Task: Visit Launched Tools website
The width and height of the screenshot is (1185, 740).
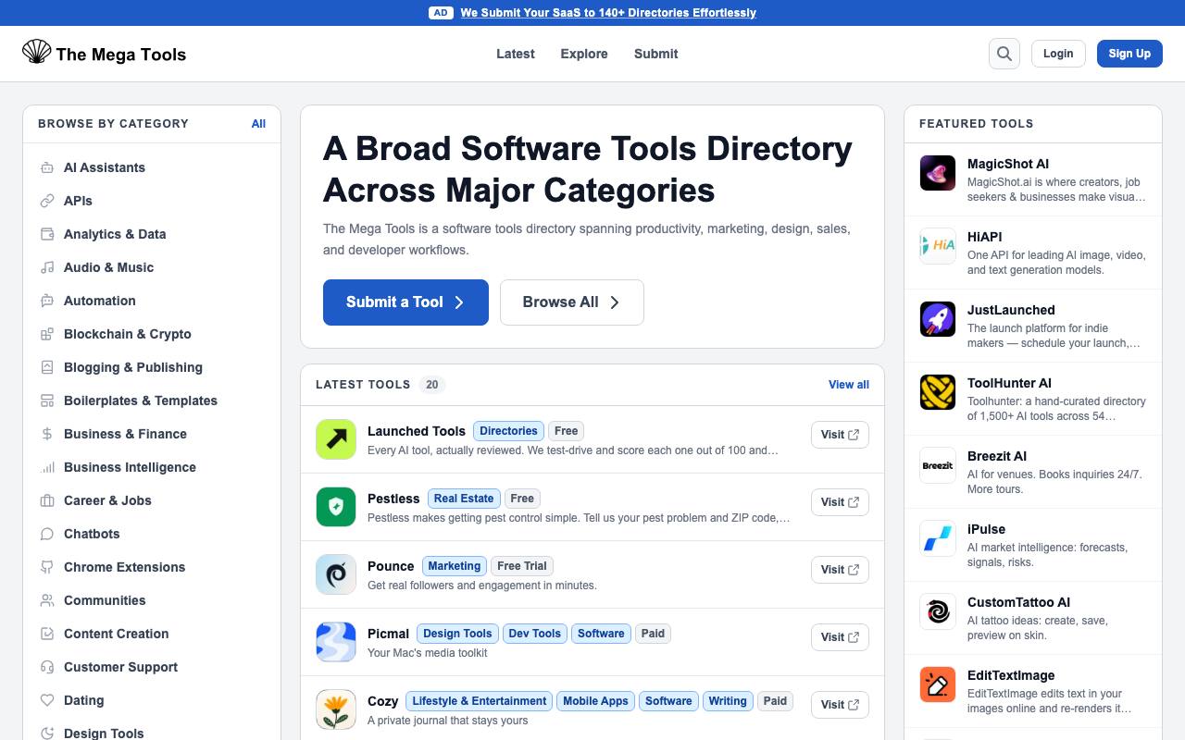Action: [x=840, y=435]
